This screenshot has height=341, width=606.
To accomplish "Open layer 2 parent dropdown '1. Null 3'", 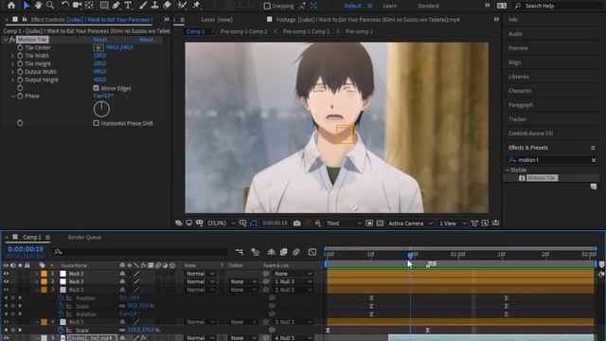I will point(293,281).
